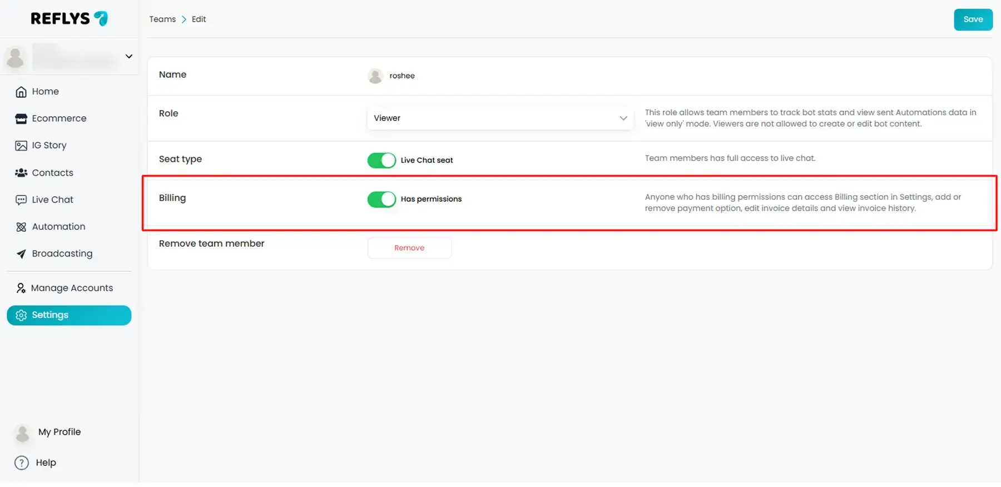Open My Profile in sidebar
This screenshot has width=1001, height=487.
[x=59, y=432]
